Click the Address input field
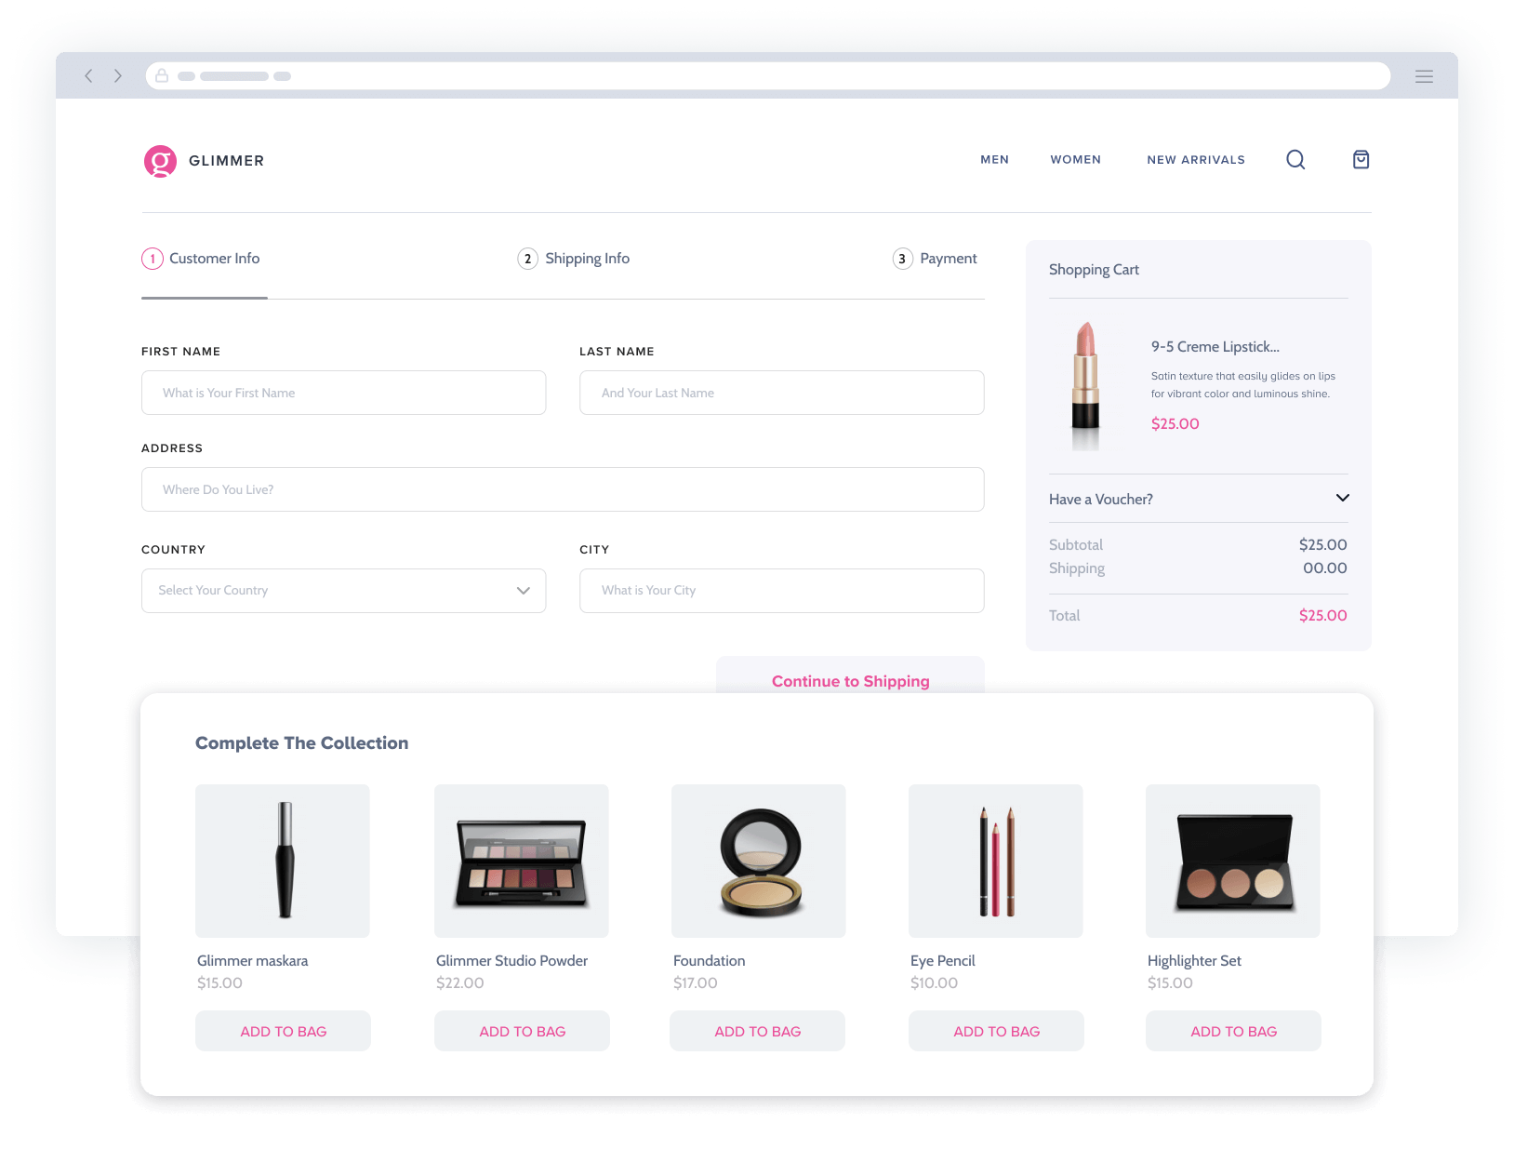Screen dimensions: 1514x1176 click(562, 489)
